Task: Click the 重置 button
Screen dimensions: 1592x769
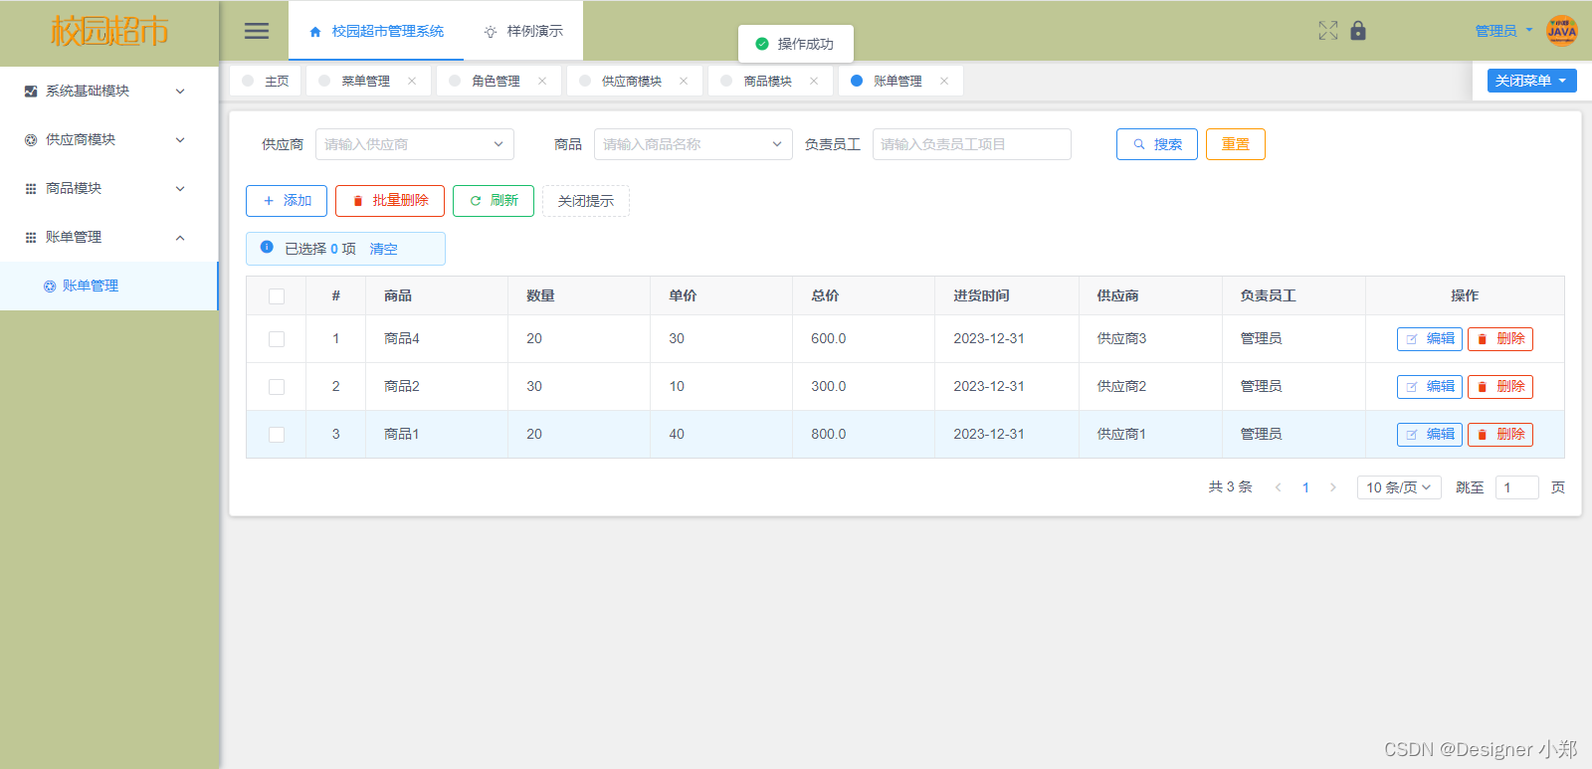Action: (x=1236, y=144)
